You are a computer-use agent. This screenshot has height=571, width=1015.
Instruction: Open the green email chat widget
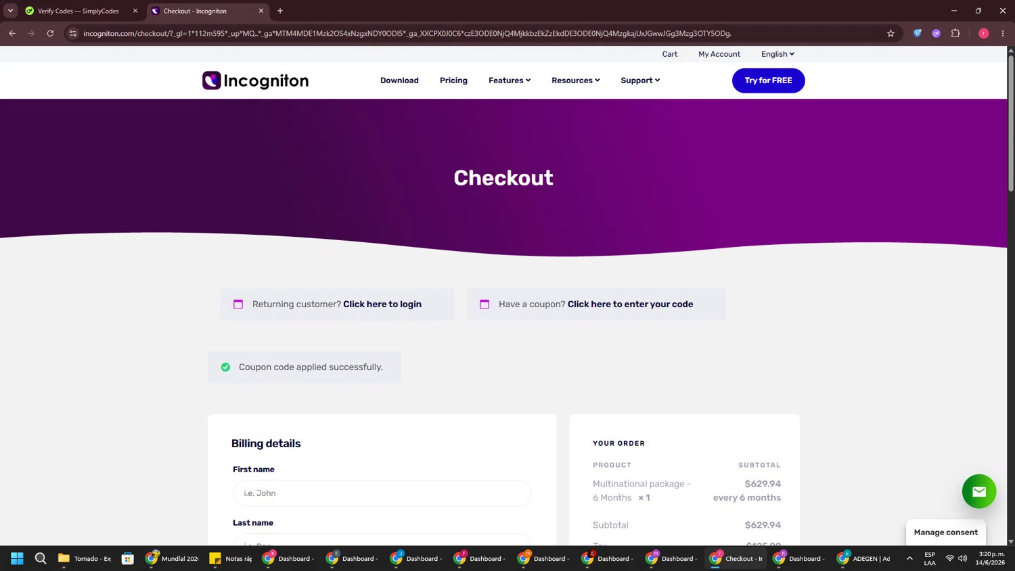point(978,492)
